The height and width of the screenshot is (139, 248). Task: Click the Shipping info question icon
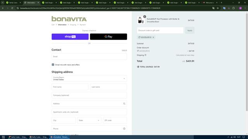(145, 55)
